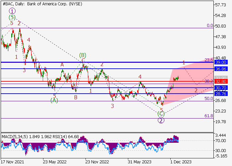Select the red 32.80 level tag
The height and width of the screenshot is (166, 232).
pyautogui.click(x=221, y=82)
